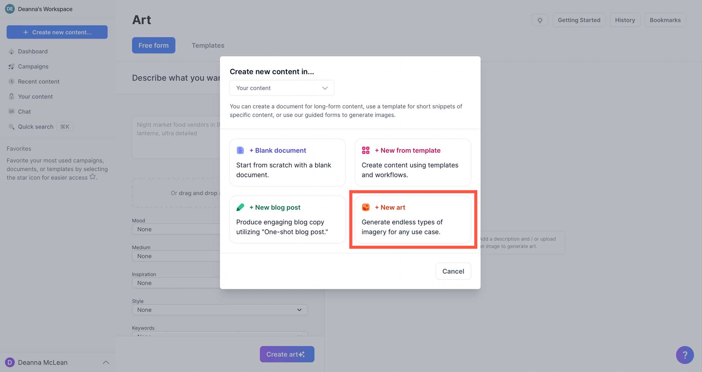The image size is (702, 372).
Task: Click the lightbulb theme icon
Action: pos(540,20)
